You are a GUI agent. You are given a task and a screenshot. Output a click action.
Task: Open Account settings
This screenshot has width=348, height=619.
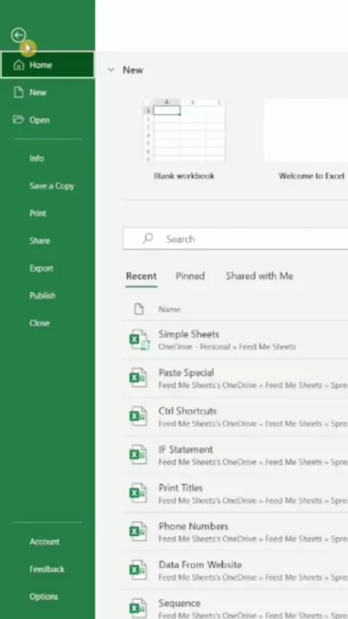[x=44, y=541]
